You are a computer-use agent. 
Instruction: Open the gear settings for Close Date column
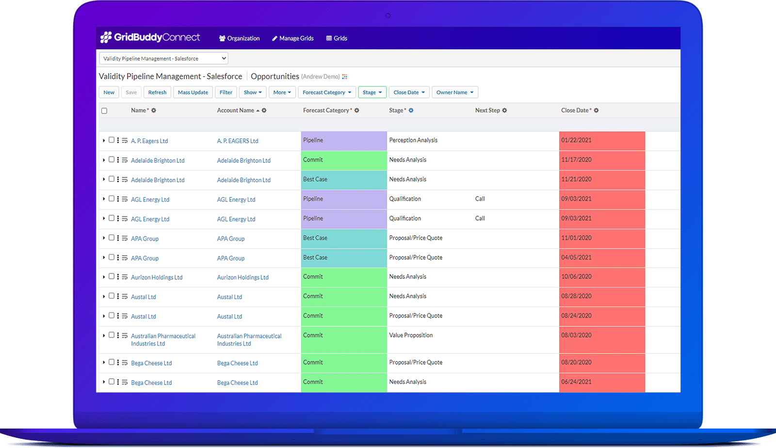coord(597,111)
